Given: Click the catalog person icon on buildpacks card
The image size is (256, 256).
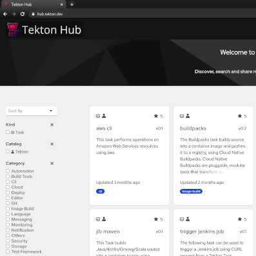Looking at the screenshot, I should [188, 116].
